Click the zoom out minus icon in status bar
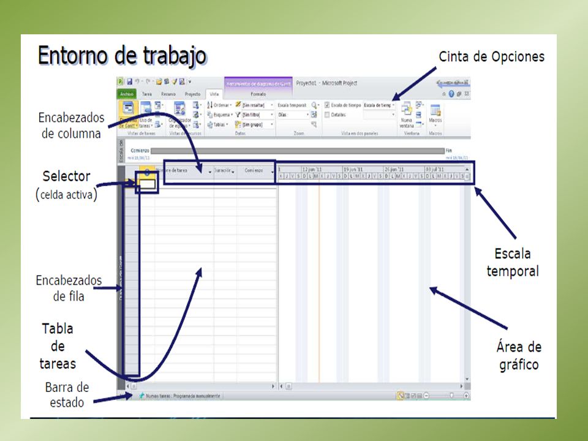This screenshot has width=588, height=441. click(426, 396)
